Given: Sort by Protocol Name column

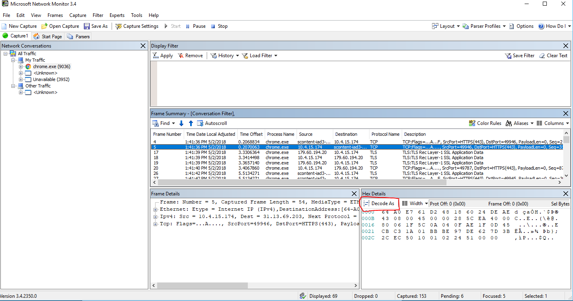Looking at the screenshot, I should (386, 134).
